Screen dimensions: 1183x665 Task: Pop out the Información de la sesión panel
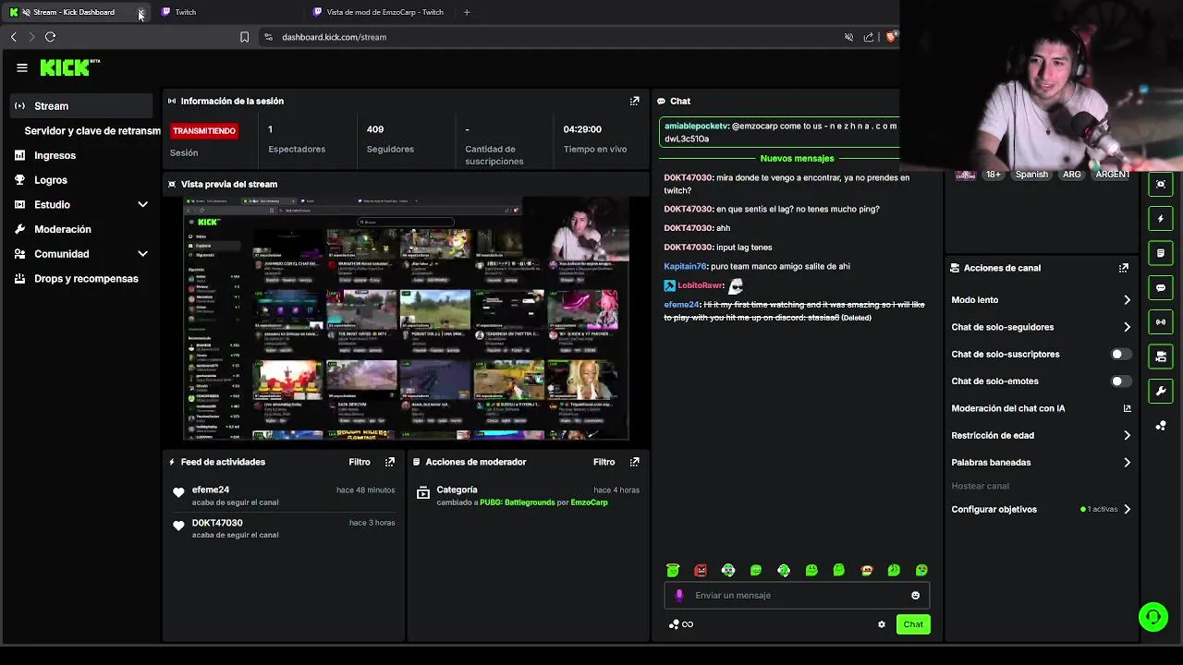click(634, 101)
